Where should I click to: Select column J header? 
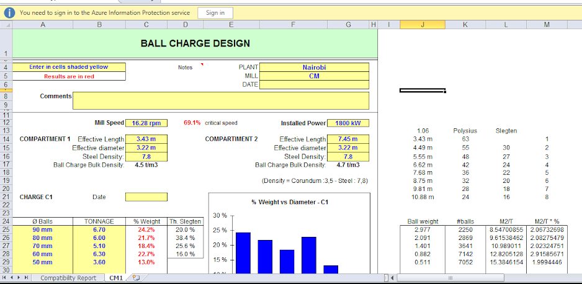(x=422, y=25)
